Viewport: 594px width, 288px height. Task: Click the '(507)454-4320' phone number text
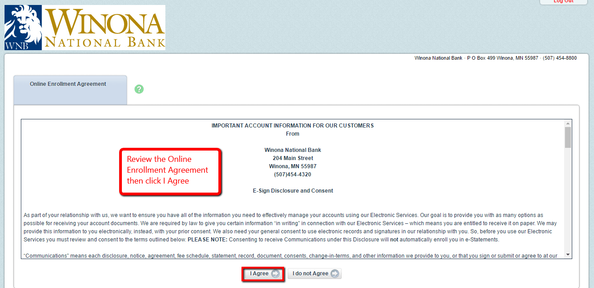[293, 175]
